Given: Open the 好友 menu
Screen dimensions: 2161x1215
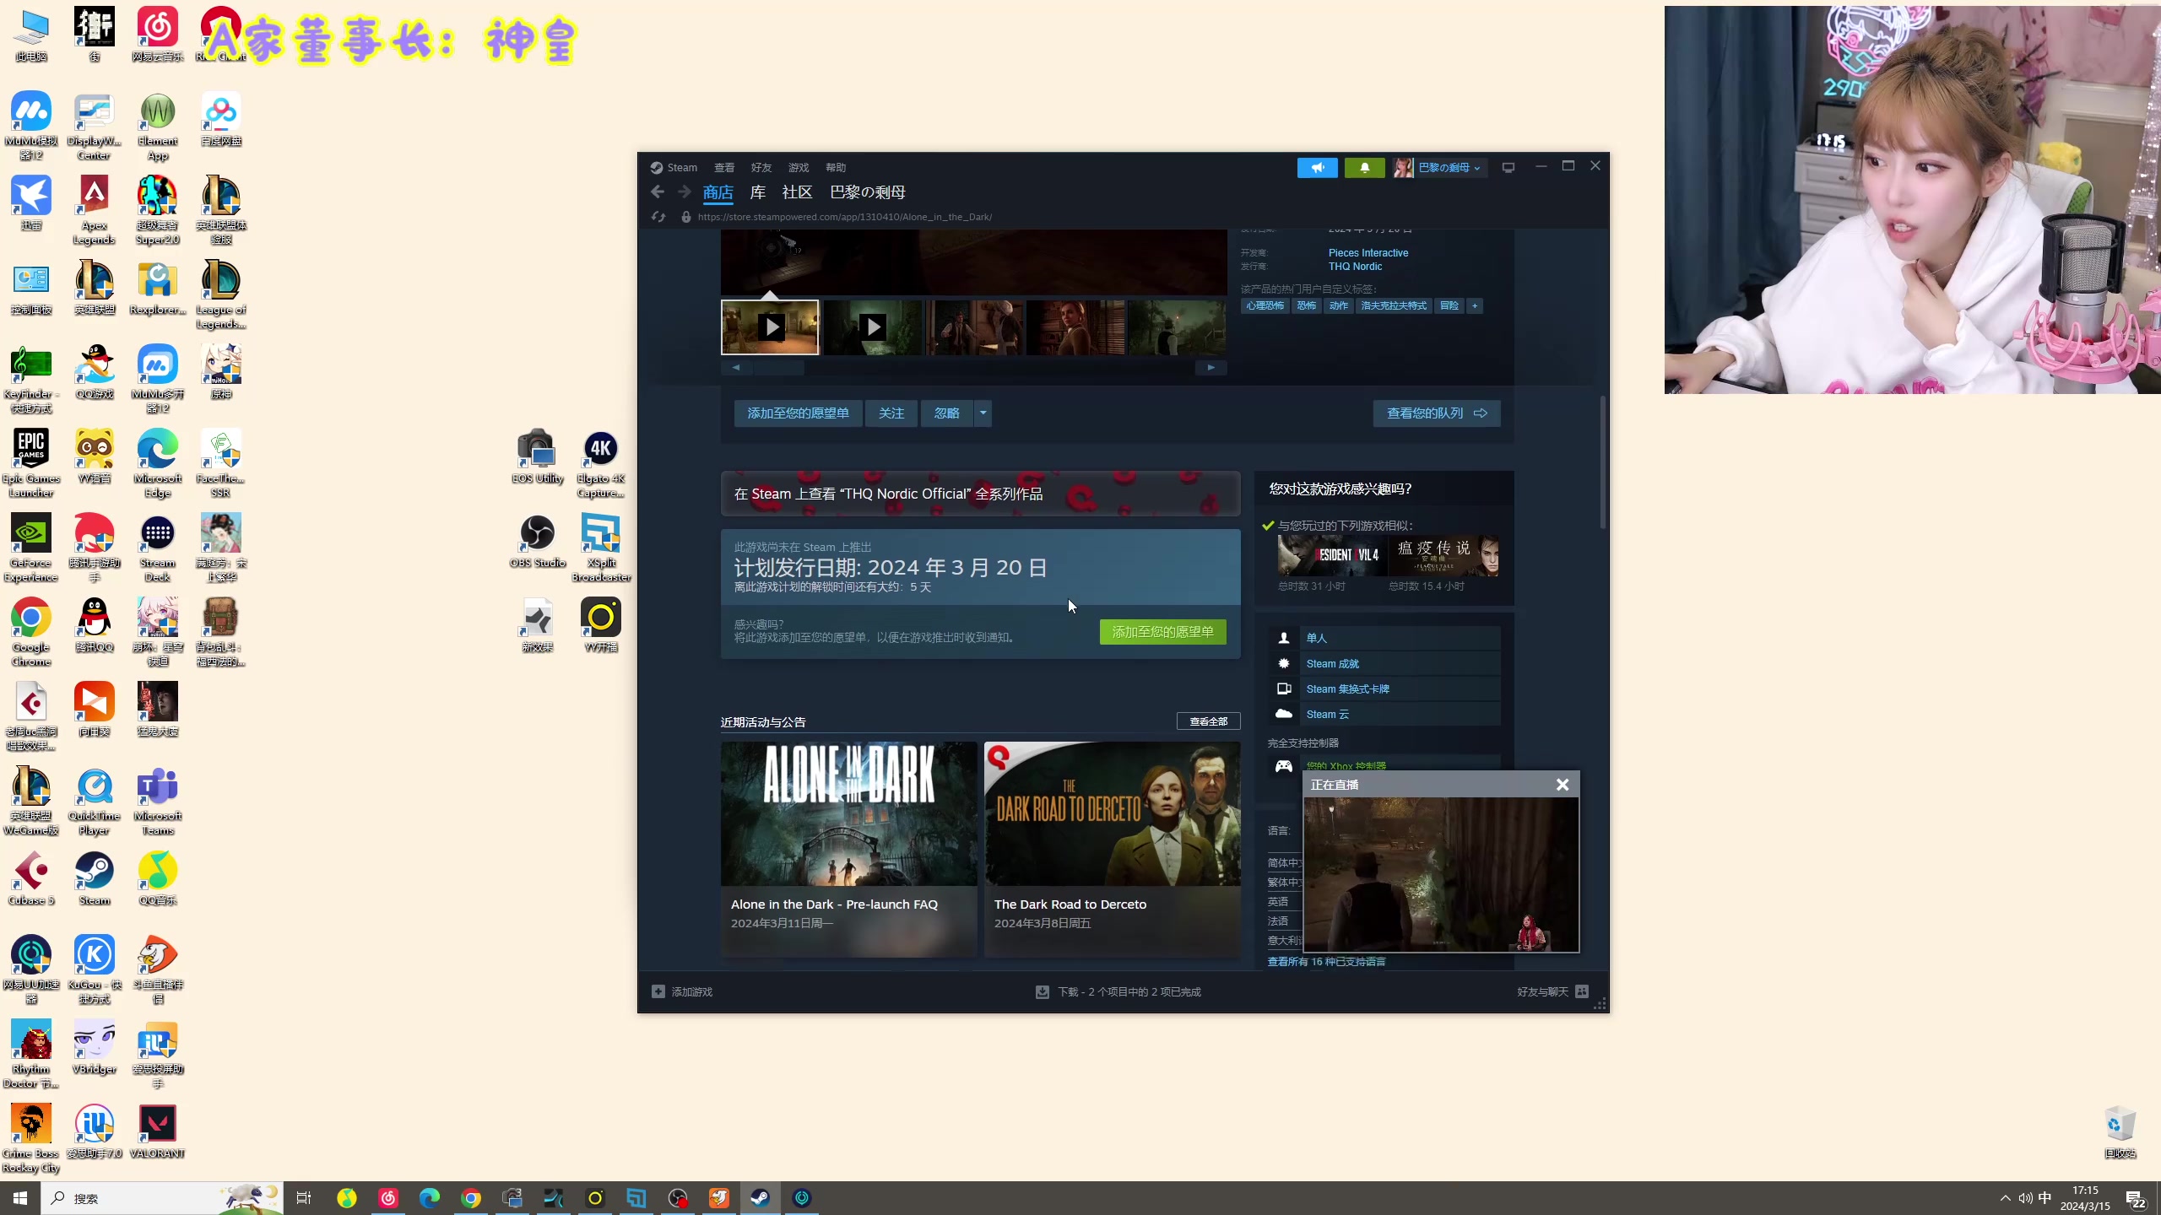Looking at the screenshot, I should tap(761, 167).
